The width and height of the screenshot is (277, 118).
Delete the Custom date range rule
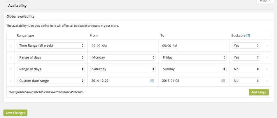[267, 81]
